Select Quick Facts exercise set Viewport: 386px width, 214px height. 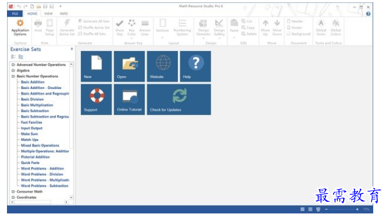(30, 163)
